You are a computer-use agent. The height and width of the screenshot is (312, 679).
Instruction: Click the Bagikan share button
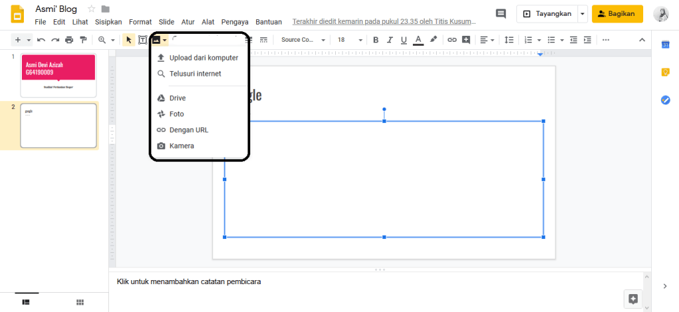(x=617, y=14)
